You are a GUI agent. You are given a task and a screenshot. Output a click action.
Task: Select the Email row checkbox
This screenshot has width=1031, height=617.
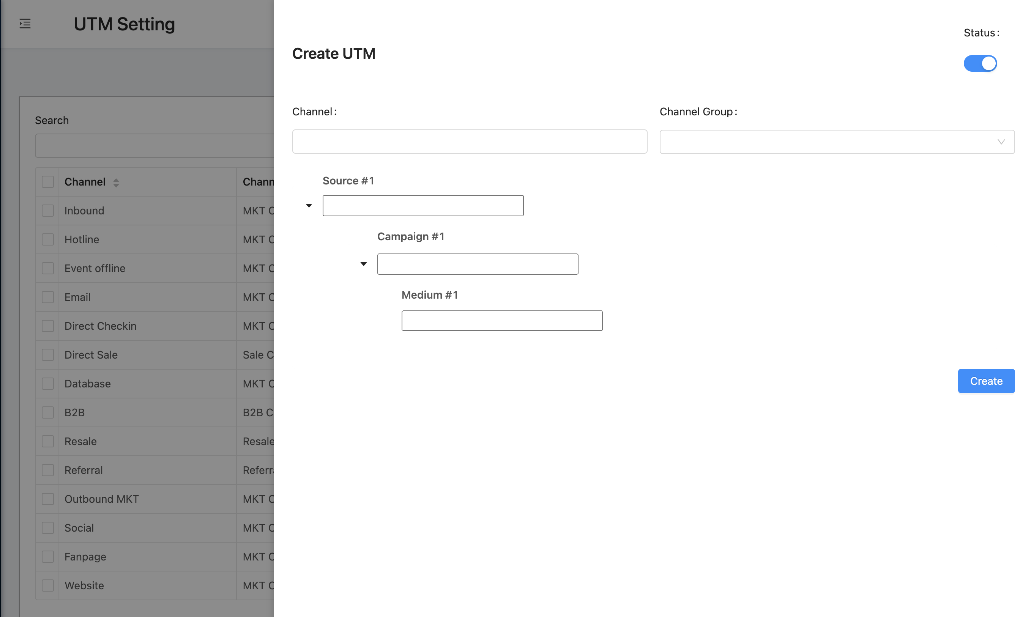tap(48, 297)
